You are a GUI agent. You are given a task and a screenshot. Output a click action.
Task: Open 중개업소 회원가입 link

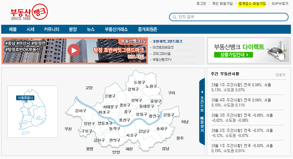pos(252,4)
